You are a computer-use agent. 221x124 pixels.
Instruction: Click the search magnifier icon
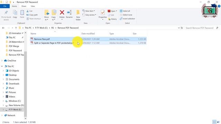pos(217,28)
